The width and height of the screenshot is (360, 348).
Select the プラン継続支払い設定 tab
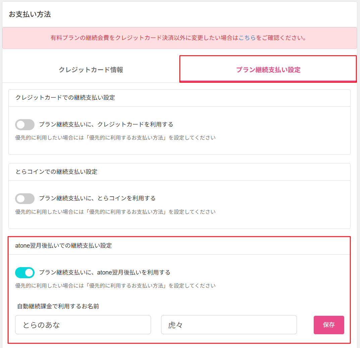pos(268,70)
